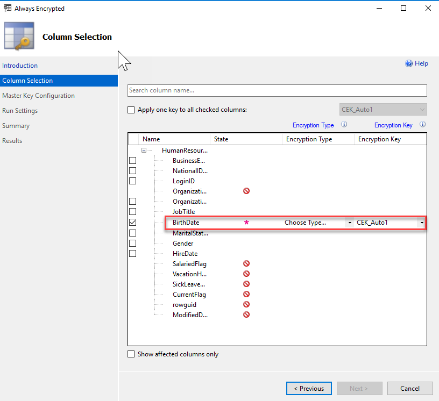Click the Previous button
Screen dimensions: 439x401
point(309,389)
